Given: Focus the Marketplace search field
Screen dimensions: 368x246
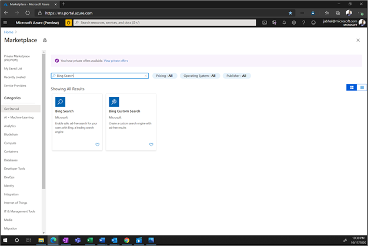Looking at the screenshot, I should click(100, 76).
